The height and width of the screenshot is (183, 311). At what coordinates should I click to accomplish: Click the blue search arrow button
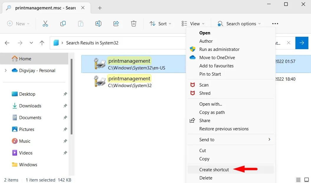coord(302,43)
